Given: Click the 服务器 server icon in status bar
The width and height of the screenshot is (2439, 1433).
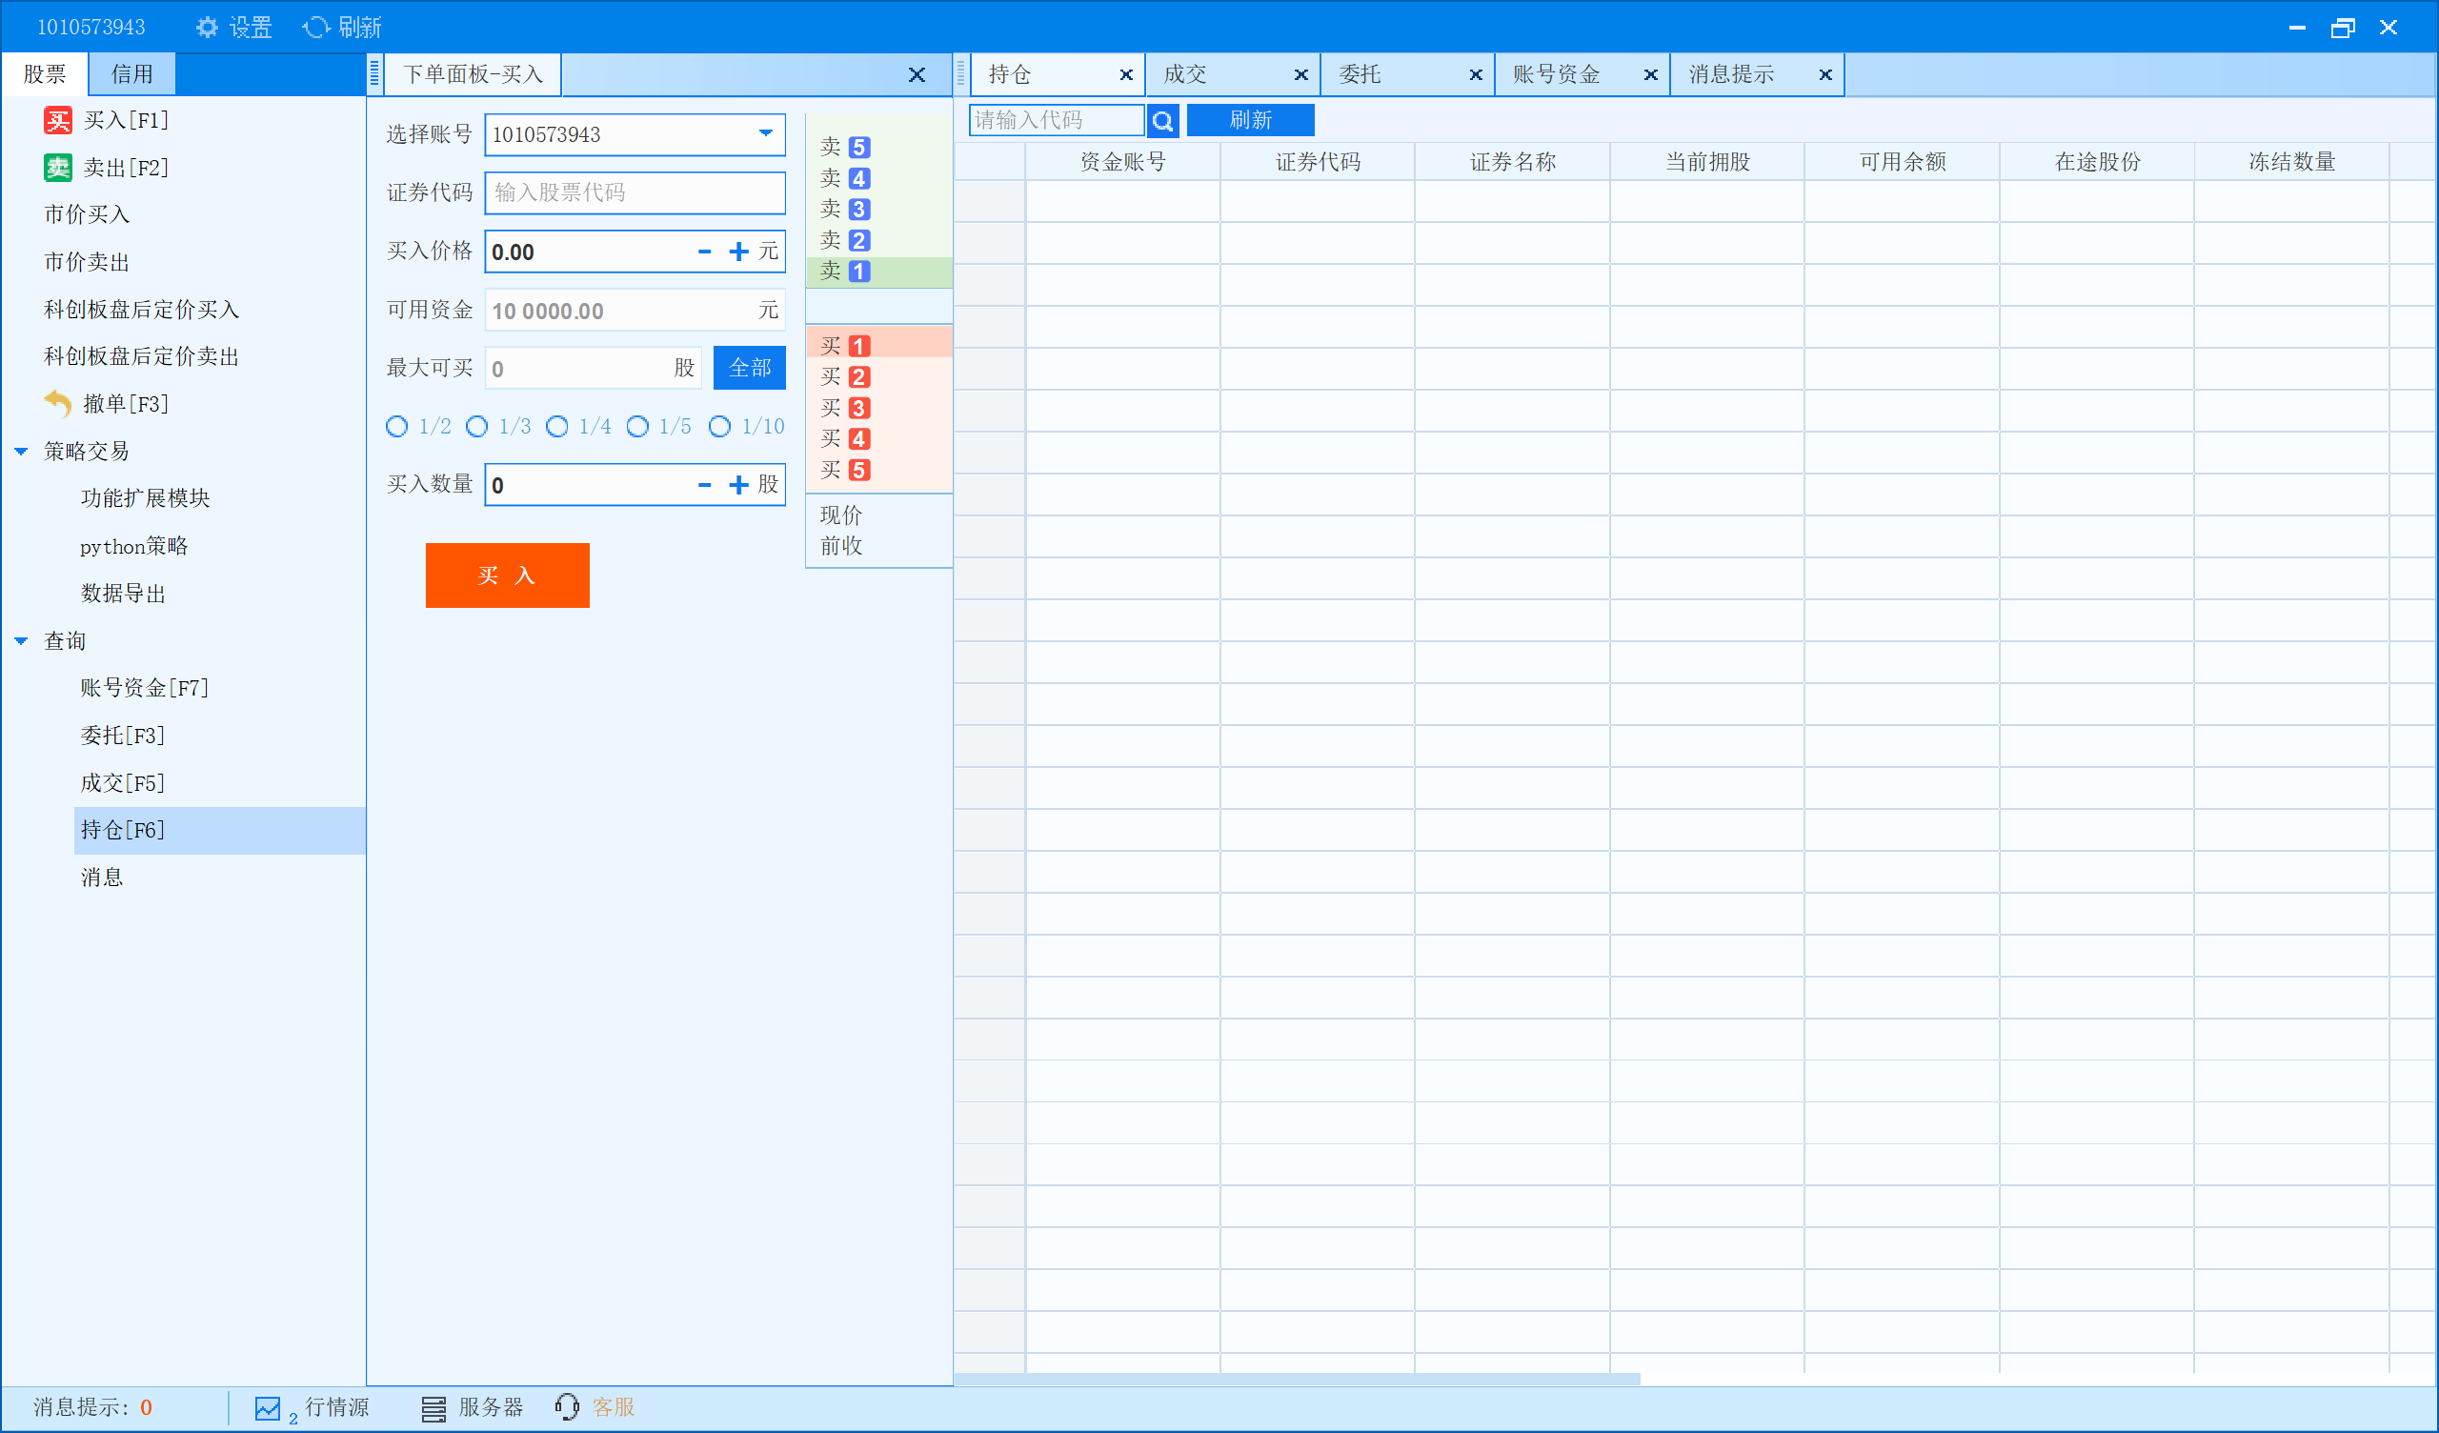Looking at the screenshot, I should click(x=433, y=1408).
